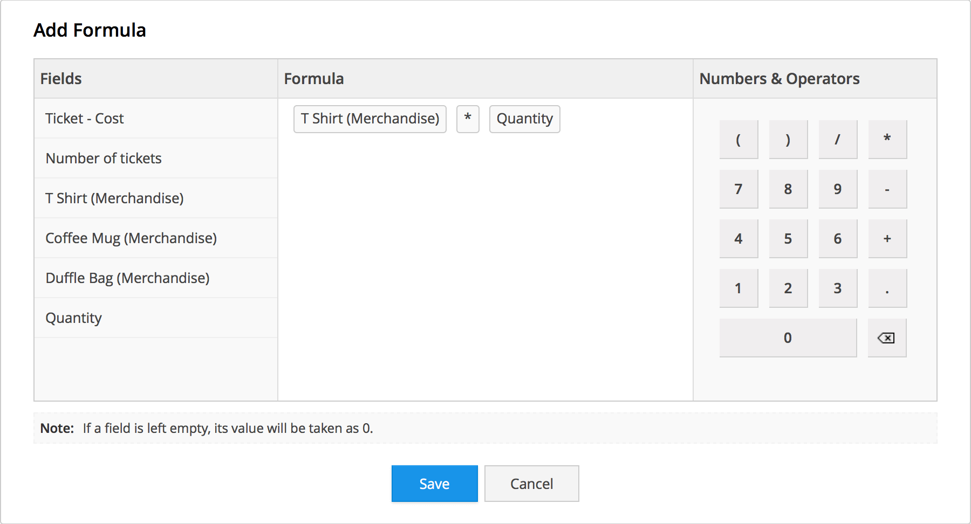Click T Shirt (Merchandise) token in formula
This screenshot has width=971, height=524.
point(370,119)
